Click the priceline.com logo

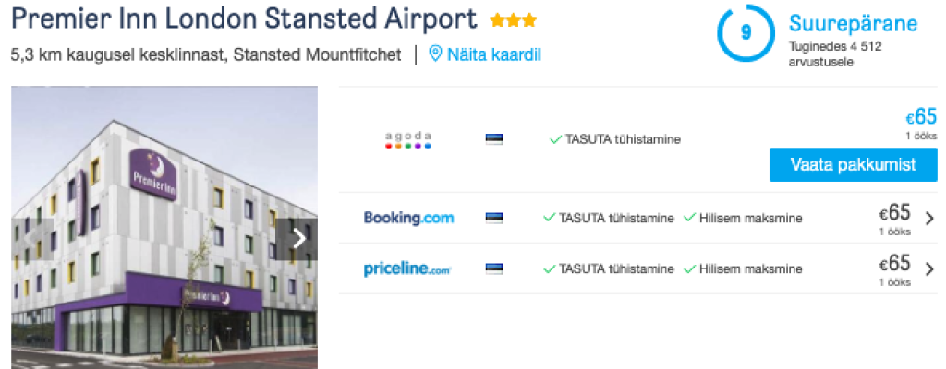point(407,269)
